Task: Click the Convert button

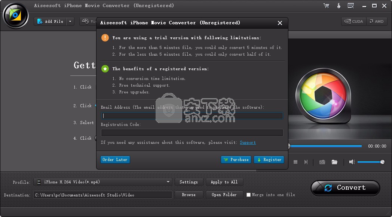Action: (346, 188)
